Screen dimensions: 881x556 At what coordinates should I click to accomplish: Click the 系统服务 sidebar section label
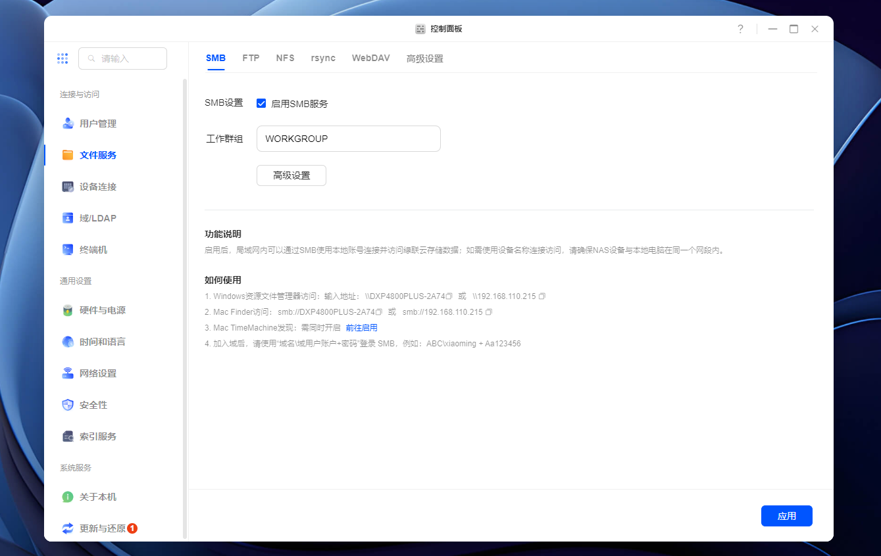point(76,468)
